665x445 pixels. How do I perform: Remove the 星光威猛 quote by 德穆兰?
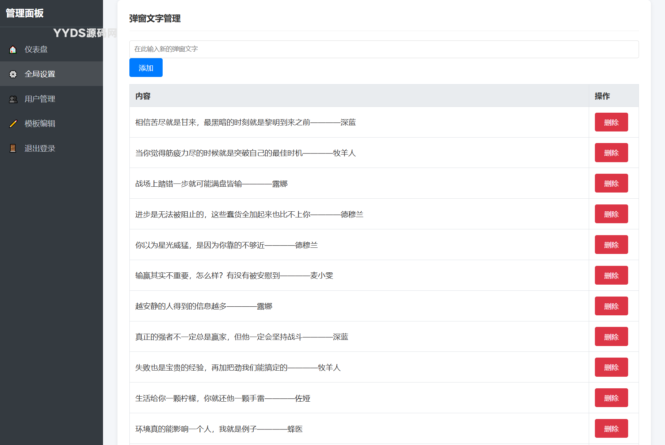(x=611, y=245)
